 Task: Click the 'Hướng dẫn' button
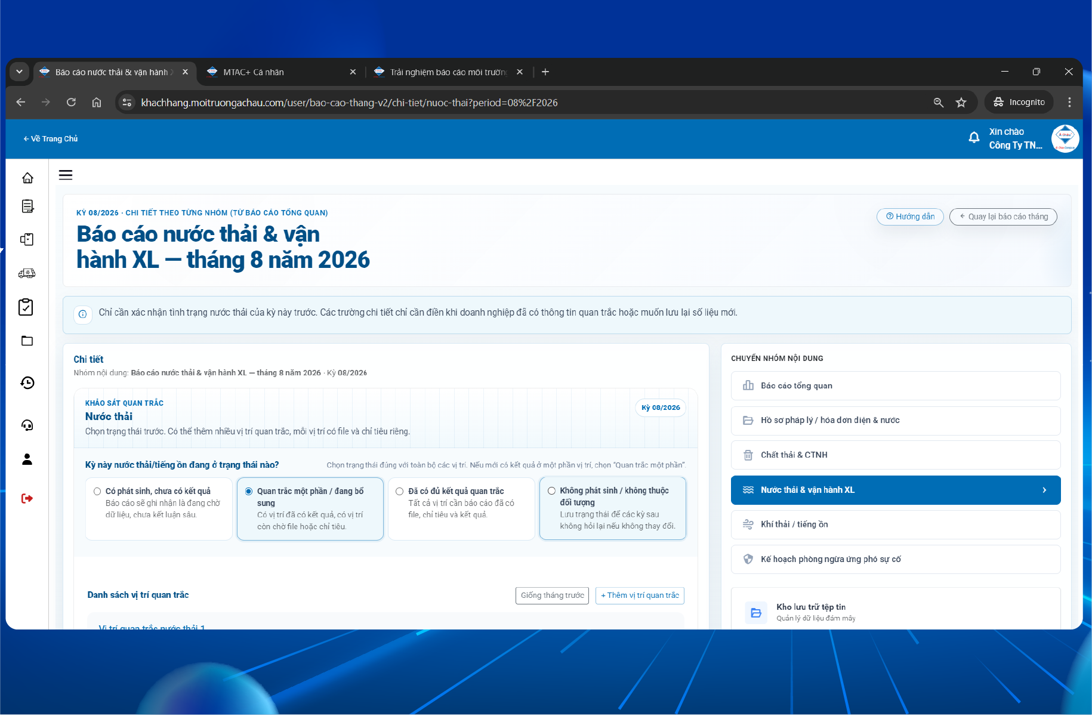pyautogui.click(x=910, y=217)
